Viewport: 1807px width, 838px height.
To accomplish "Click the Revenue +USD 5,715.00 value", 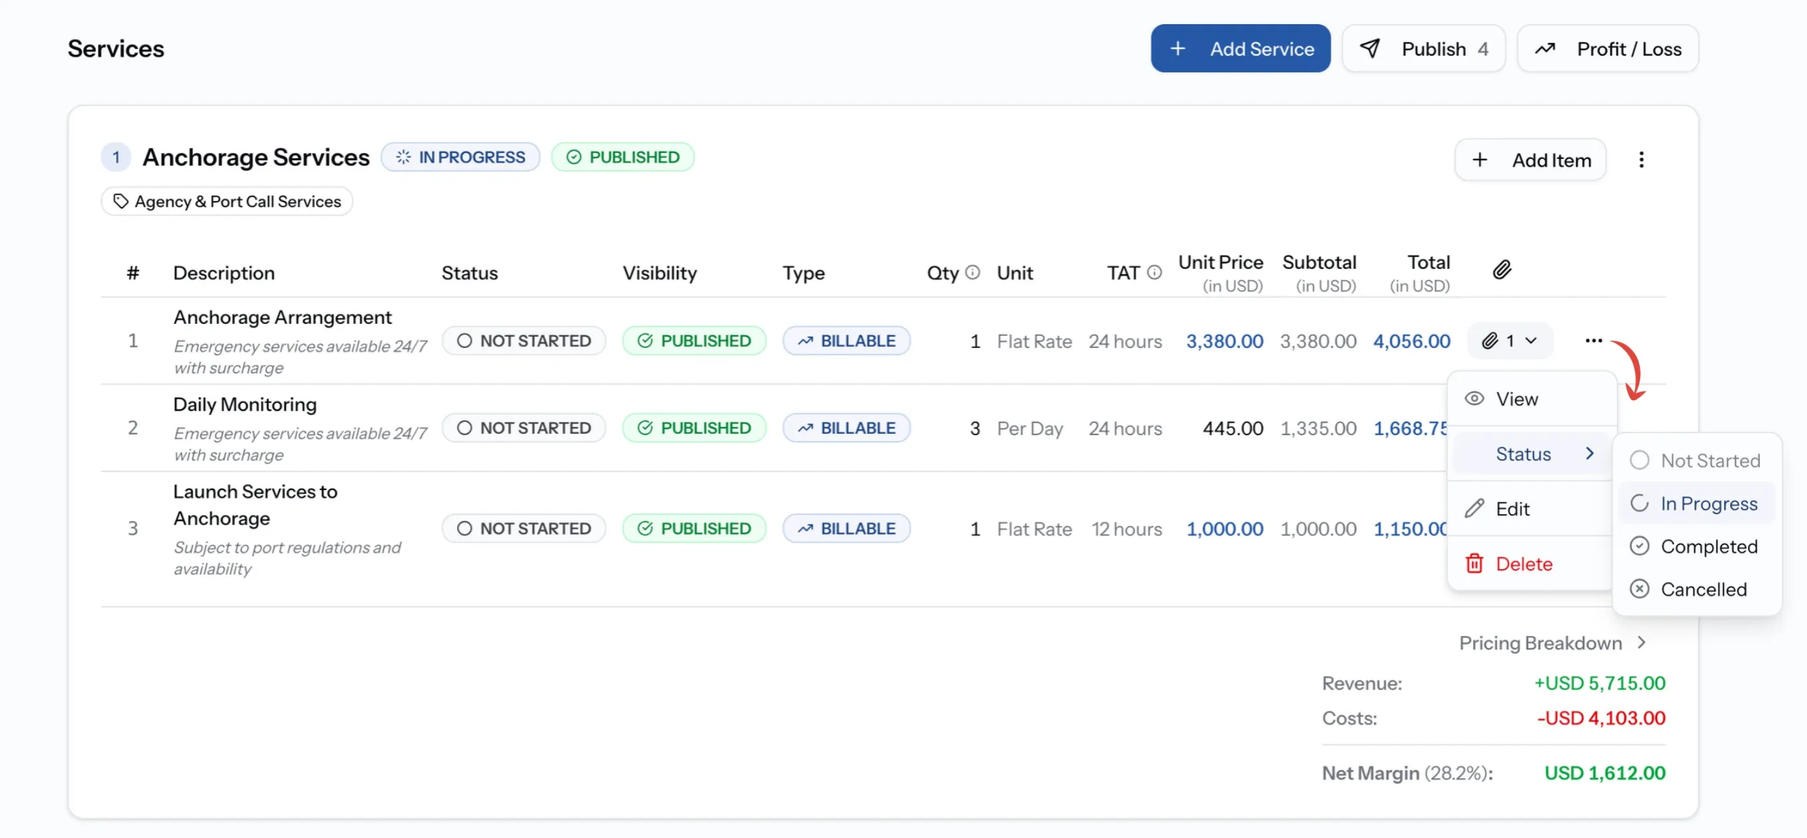I will (1599, 683).
